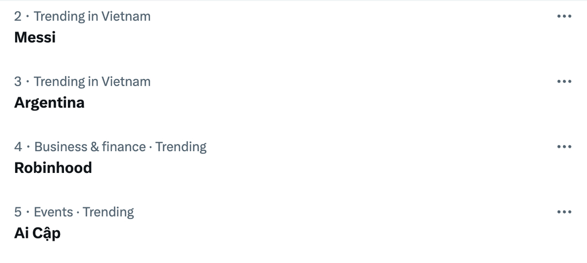Show the three-dot menu for Ai Cập
587x263 pixels.
pos(564,212)
